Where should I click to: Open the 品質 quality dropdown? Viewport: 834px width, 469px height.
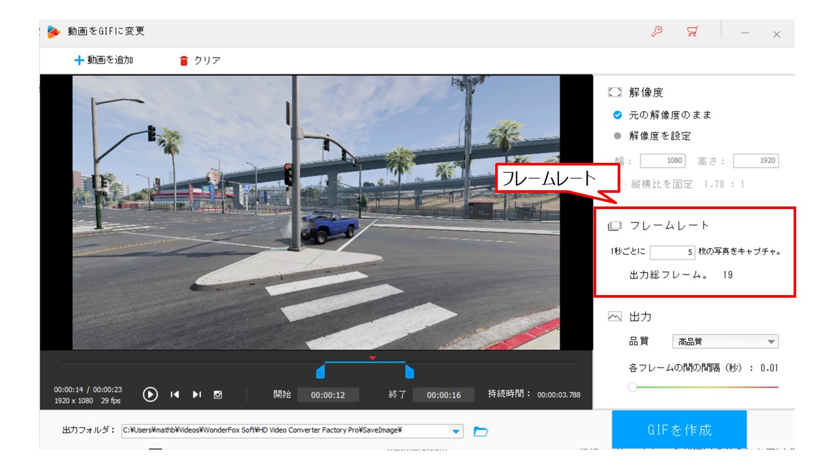click(725, 341)
